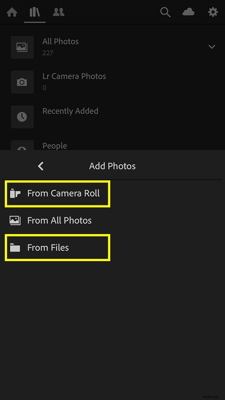Viewport: 225px width, 400px height.
Task: Select the Library shelf icon
Action: pyautogui.click(x=34, y=12)
